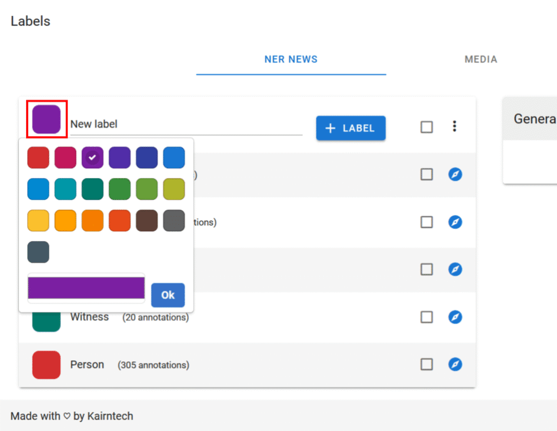Click the red color square beside Person
This screenshot has width=557, height=431.
pos(46,365)
